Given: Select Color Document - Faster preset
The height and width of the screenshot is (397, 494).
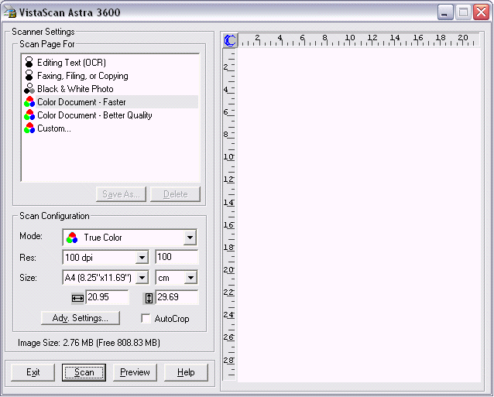Looking at the screenshot, I should pyautogui.click(x=81, y=102).
